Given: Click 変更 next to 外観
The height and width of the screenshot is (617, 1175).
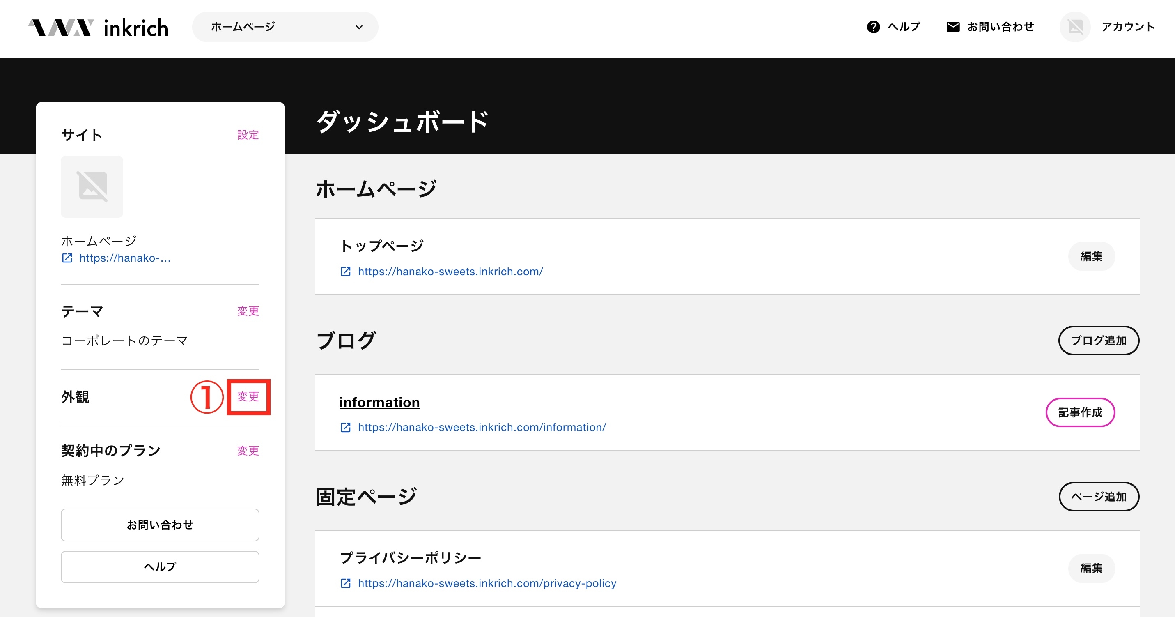Looking at the screenshot, I should [x=248, y=396].
